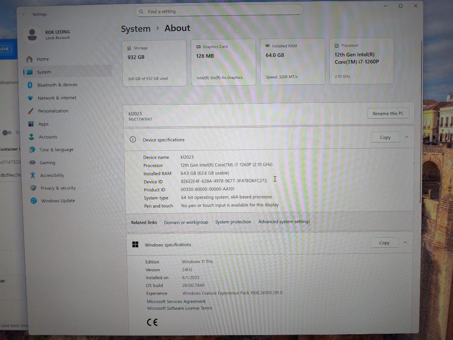The image size is (453, 340).
Task: Click the Processor chip icon
Action: 336,46
